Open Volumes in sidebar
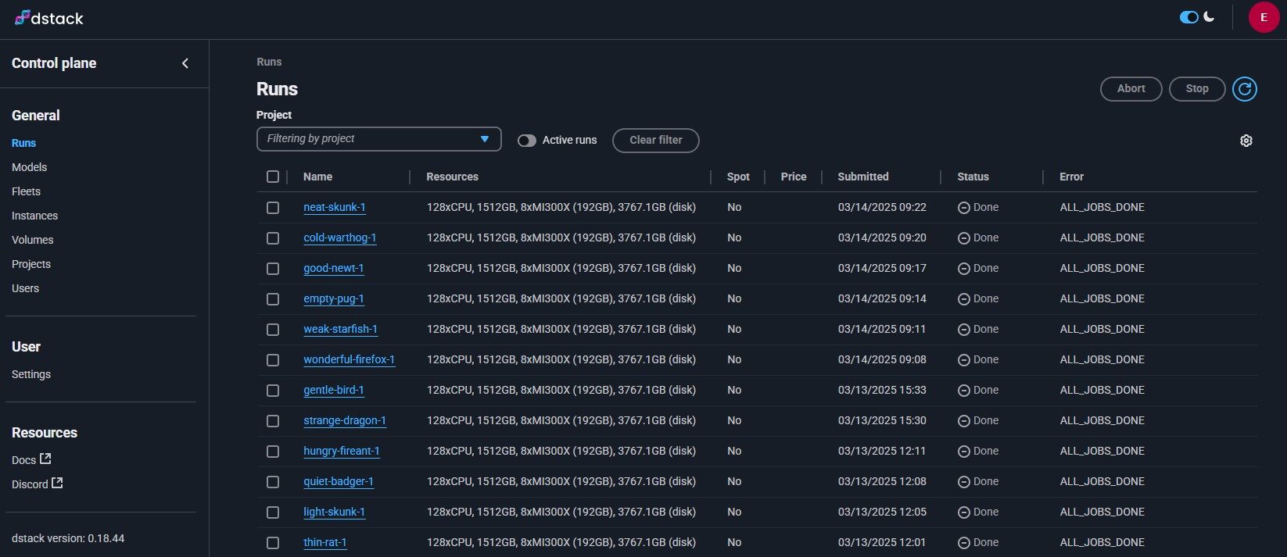Viewport: 1287px width, 557px height. tap(32, 240)
